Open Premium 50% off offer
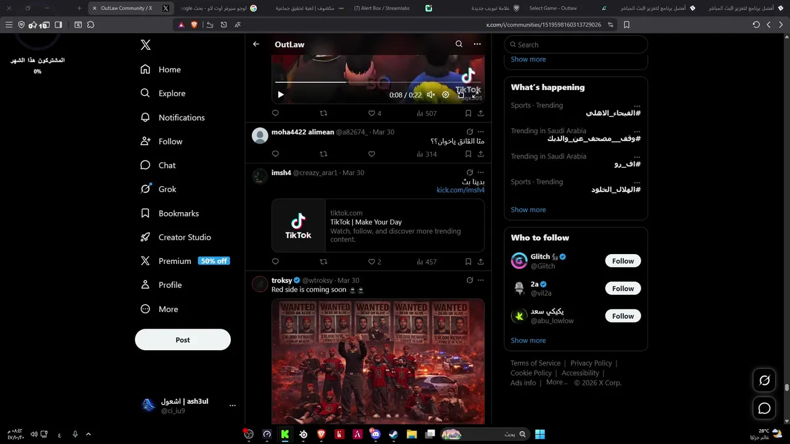This screenshot has width=790, height=444. (x=185, y=261)
